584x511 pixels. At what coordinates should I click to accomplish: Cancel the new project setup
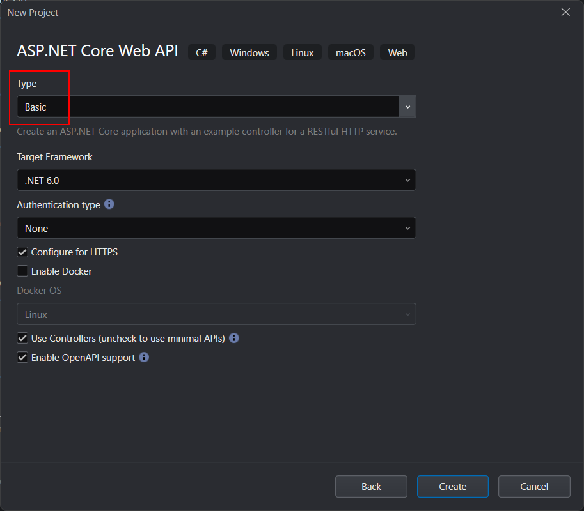[533, 487]
